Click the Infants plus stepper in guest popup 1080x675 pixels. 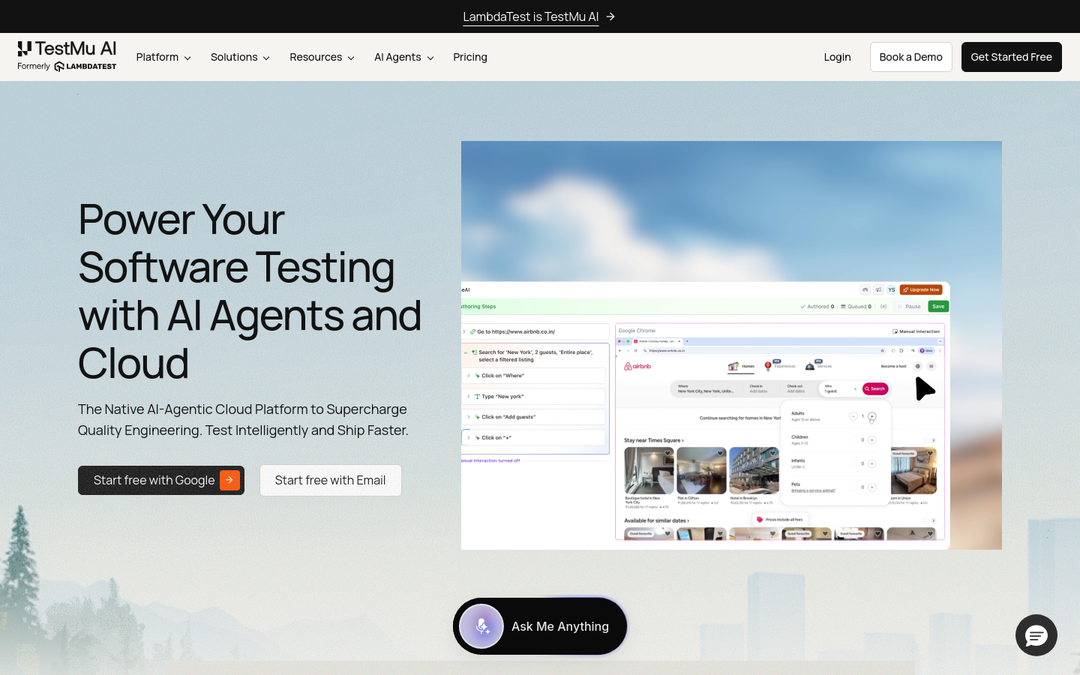pyautogui.click(x=871, y=463)
